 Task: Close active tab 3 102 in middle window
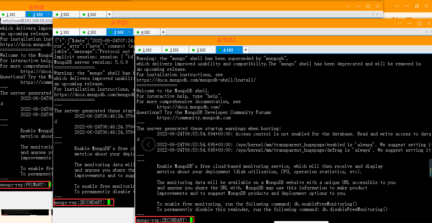click(x=129, y=32)
